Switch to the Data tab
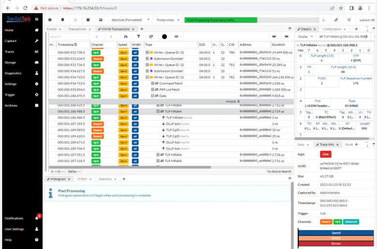Screen dimensions: 377x249 [x=301, y=145]
